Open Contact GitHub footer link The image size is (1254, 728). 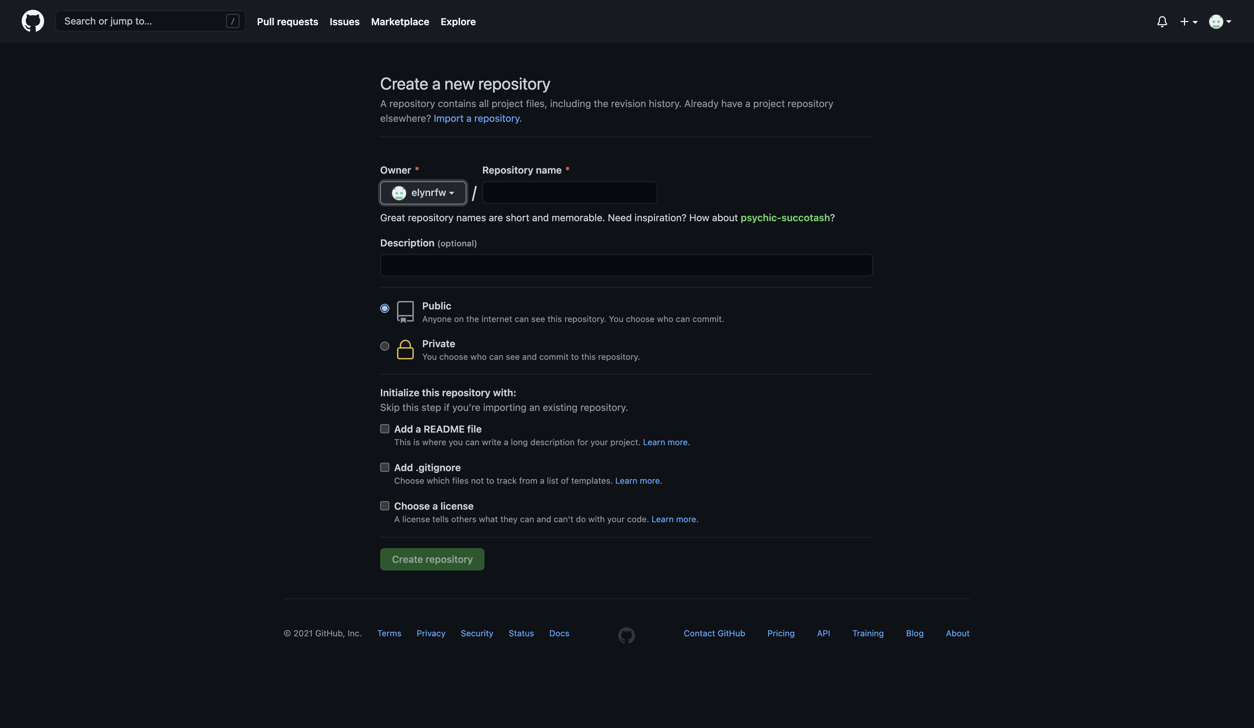coord(714,633)
